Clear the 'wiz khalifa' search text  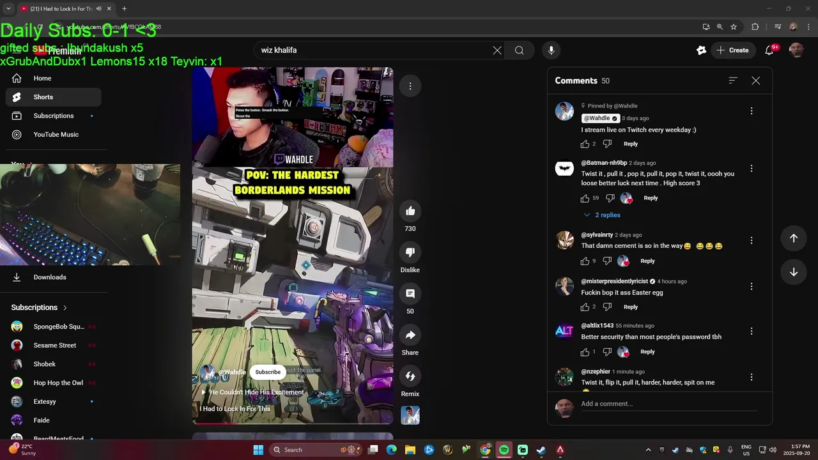point(497,50)
